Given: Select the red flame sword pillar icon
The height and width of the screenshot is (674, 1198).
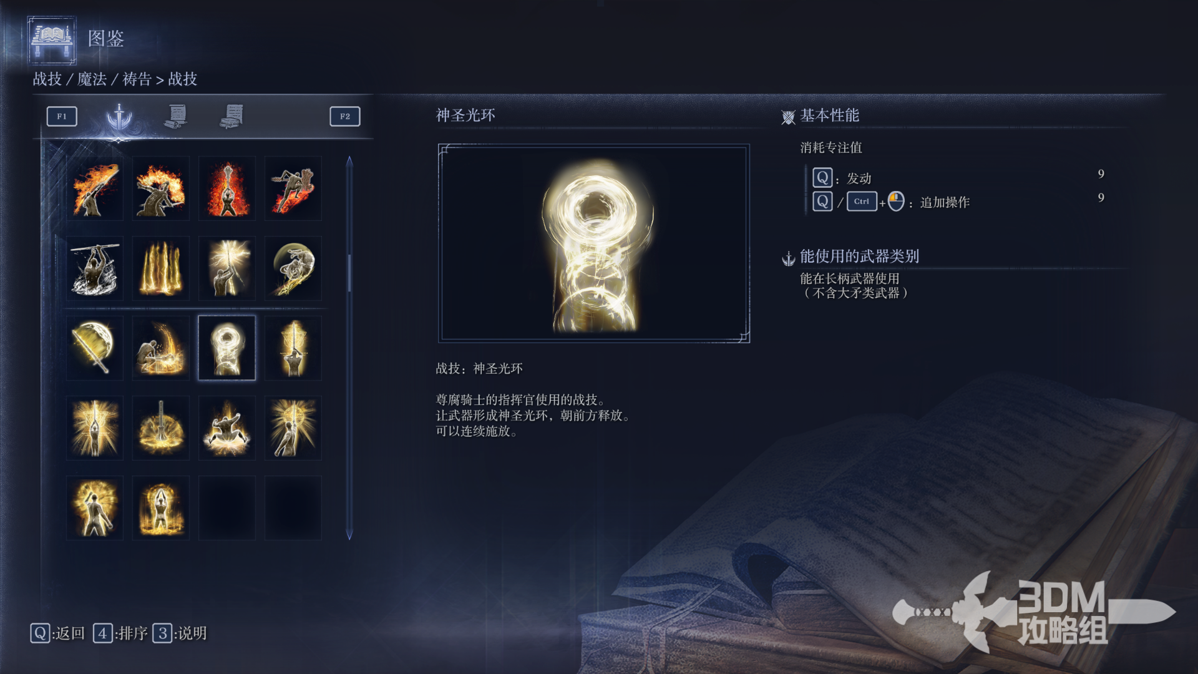Looking at the screenshot, I should click(x=227, y=188).
